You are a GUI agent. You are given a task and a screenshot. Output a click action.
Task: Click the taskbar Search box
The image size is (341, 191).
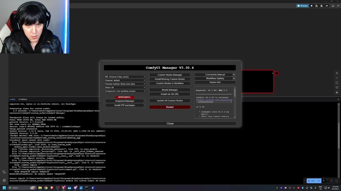tap(23, 188)
